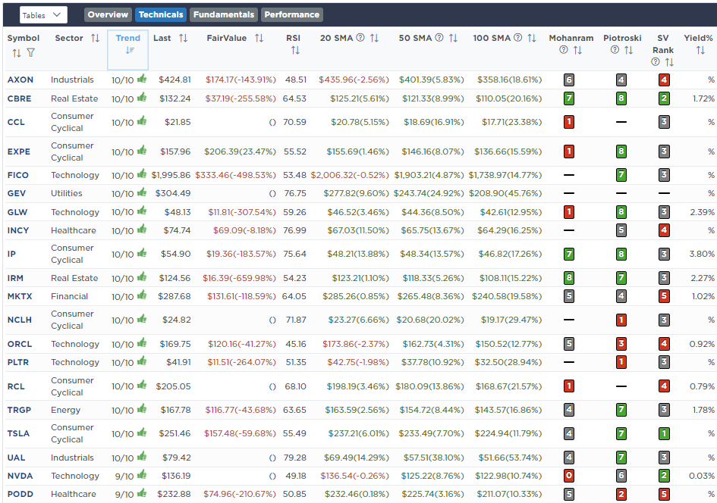
Task: Open the FICO symbol link
Action: [18, 175]
